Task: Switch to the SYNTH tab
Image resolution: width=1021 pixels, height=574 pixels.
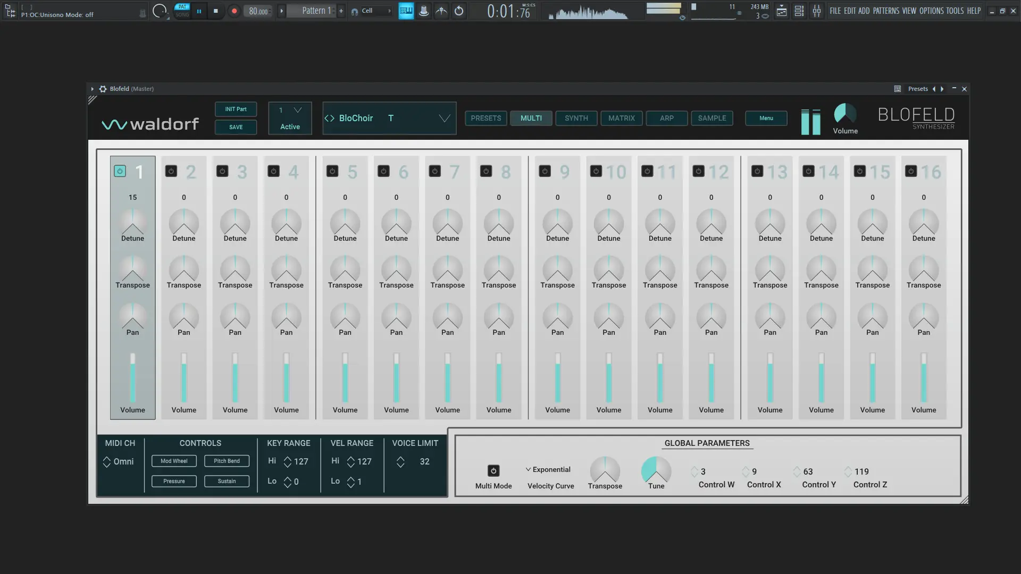Action: click(576, 118)
